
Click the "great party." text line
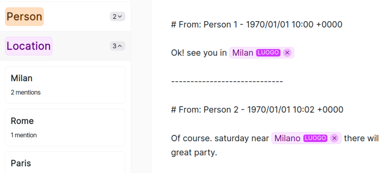pyautogui.click(x=194, y=153)
